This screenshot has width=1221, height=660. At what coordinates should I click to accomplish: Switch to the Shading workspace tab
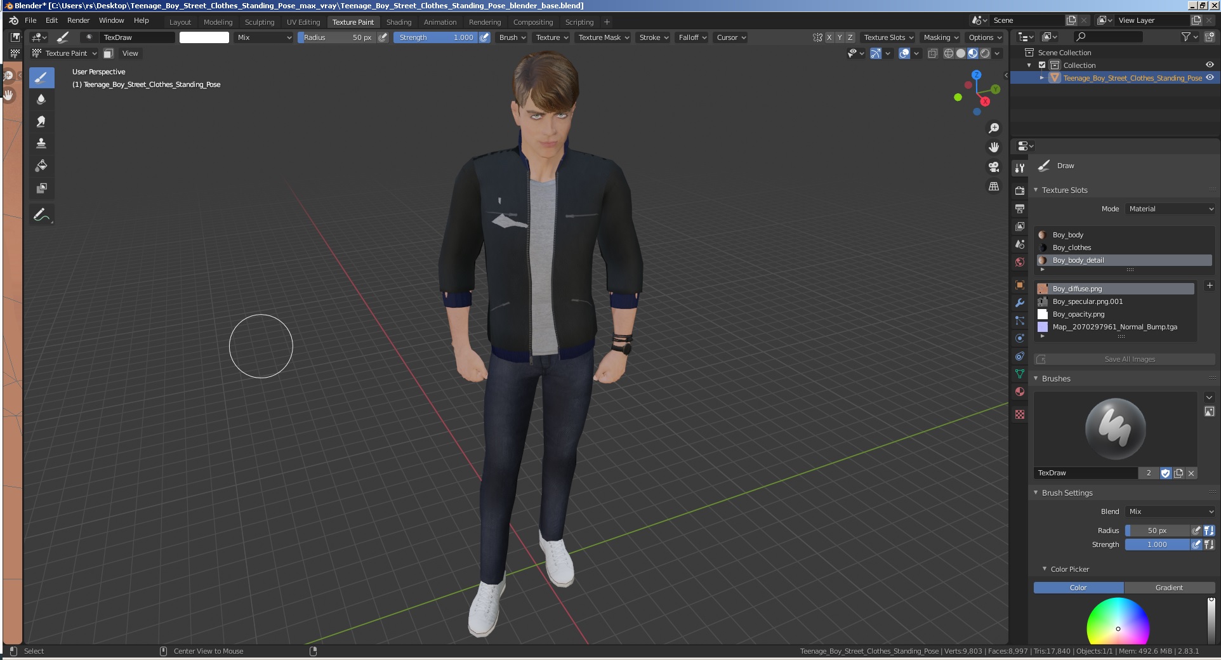coord(399,22)
